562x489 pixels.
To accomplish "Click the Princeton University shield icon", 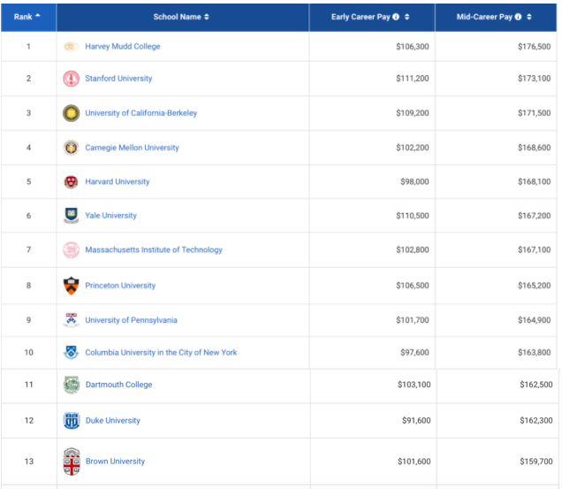I will pos(71,286).
